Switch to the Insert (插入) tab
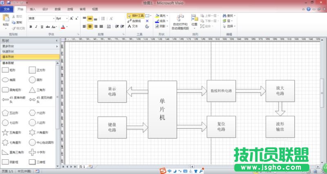The image size is (327, 174). tap(33, 9)
